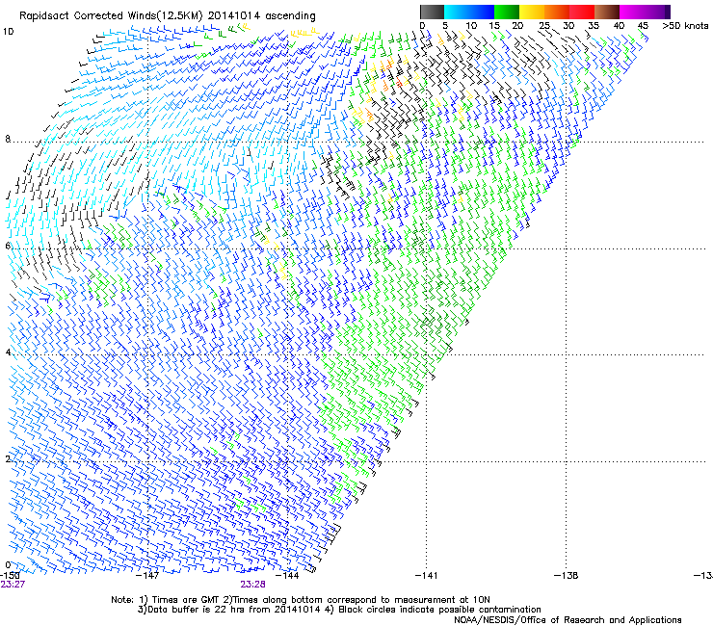Click the '>50 knots' legend label

pyautogui.click(x=686, y=26)
